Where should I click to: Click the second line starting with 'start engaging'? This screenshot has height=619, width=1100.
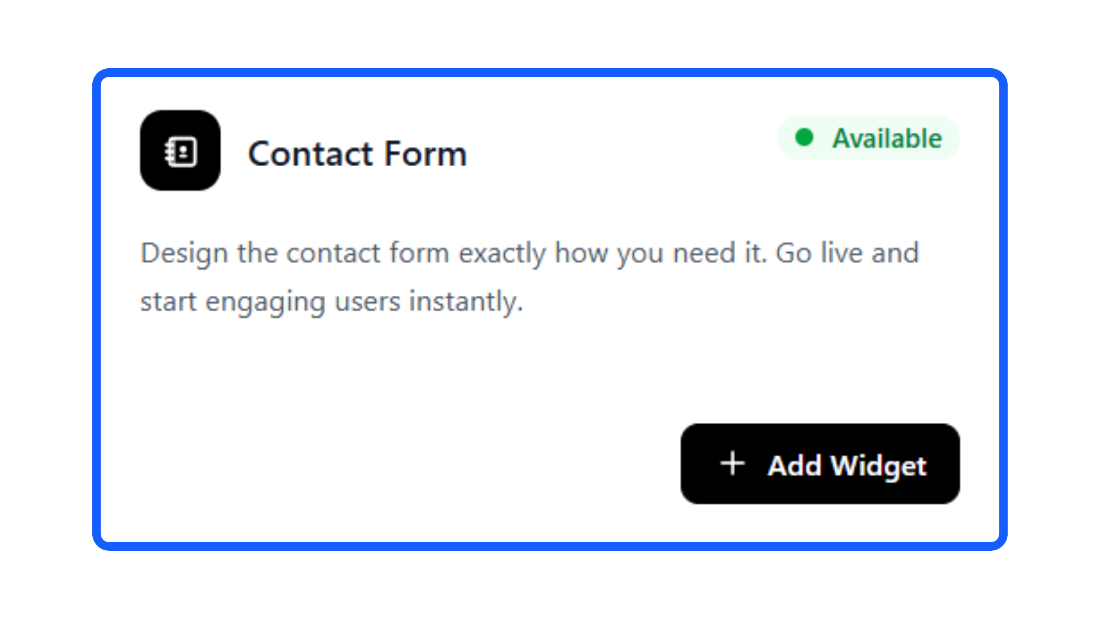click(331, 301)
